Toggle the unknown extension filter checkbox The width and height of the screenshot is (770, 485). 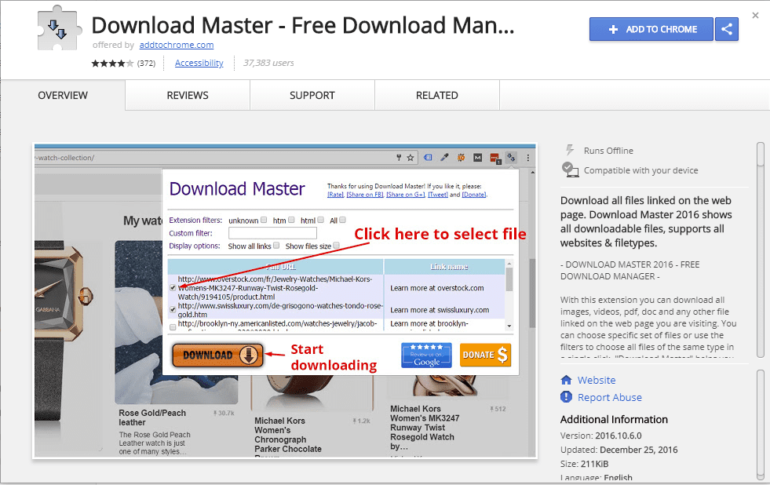tap(264, 220)
